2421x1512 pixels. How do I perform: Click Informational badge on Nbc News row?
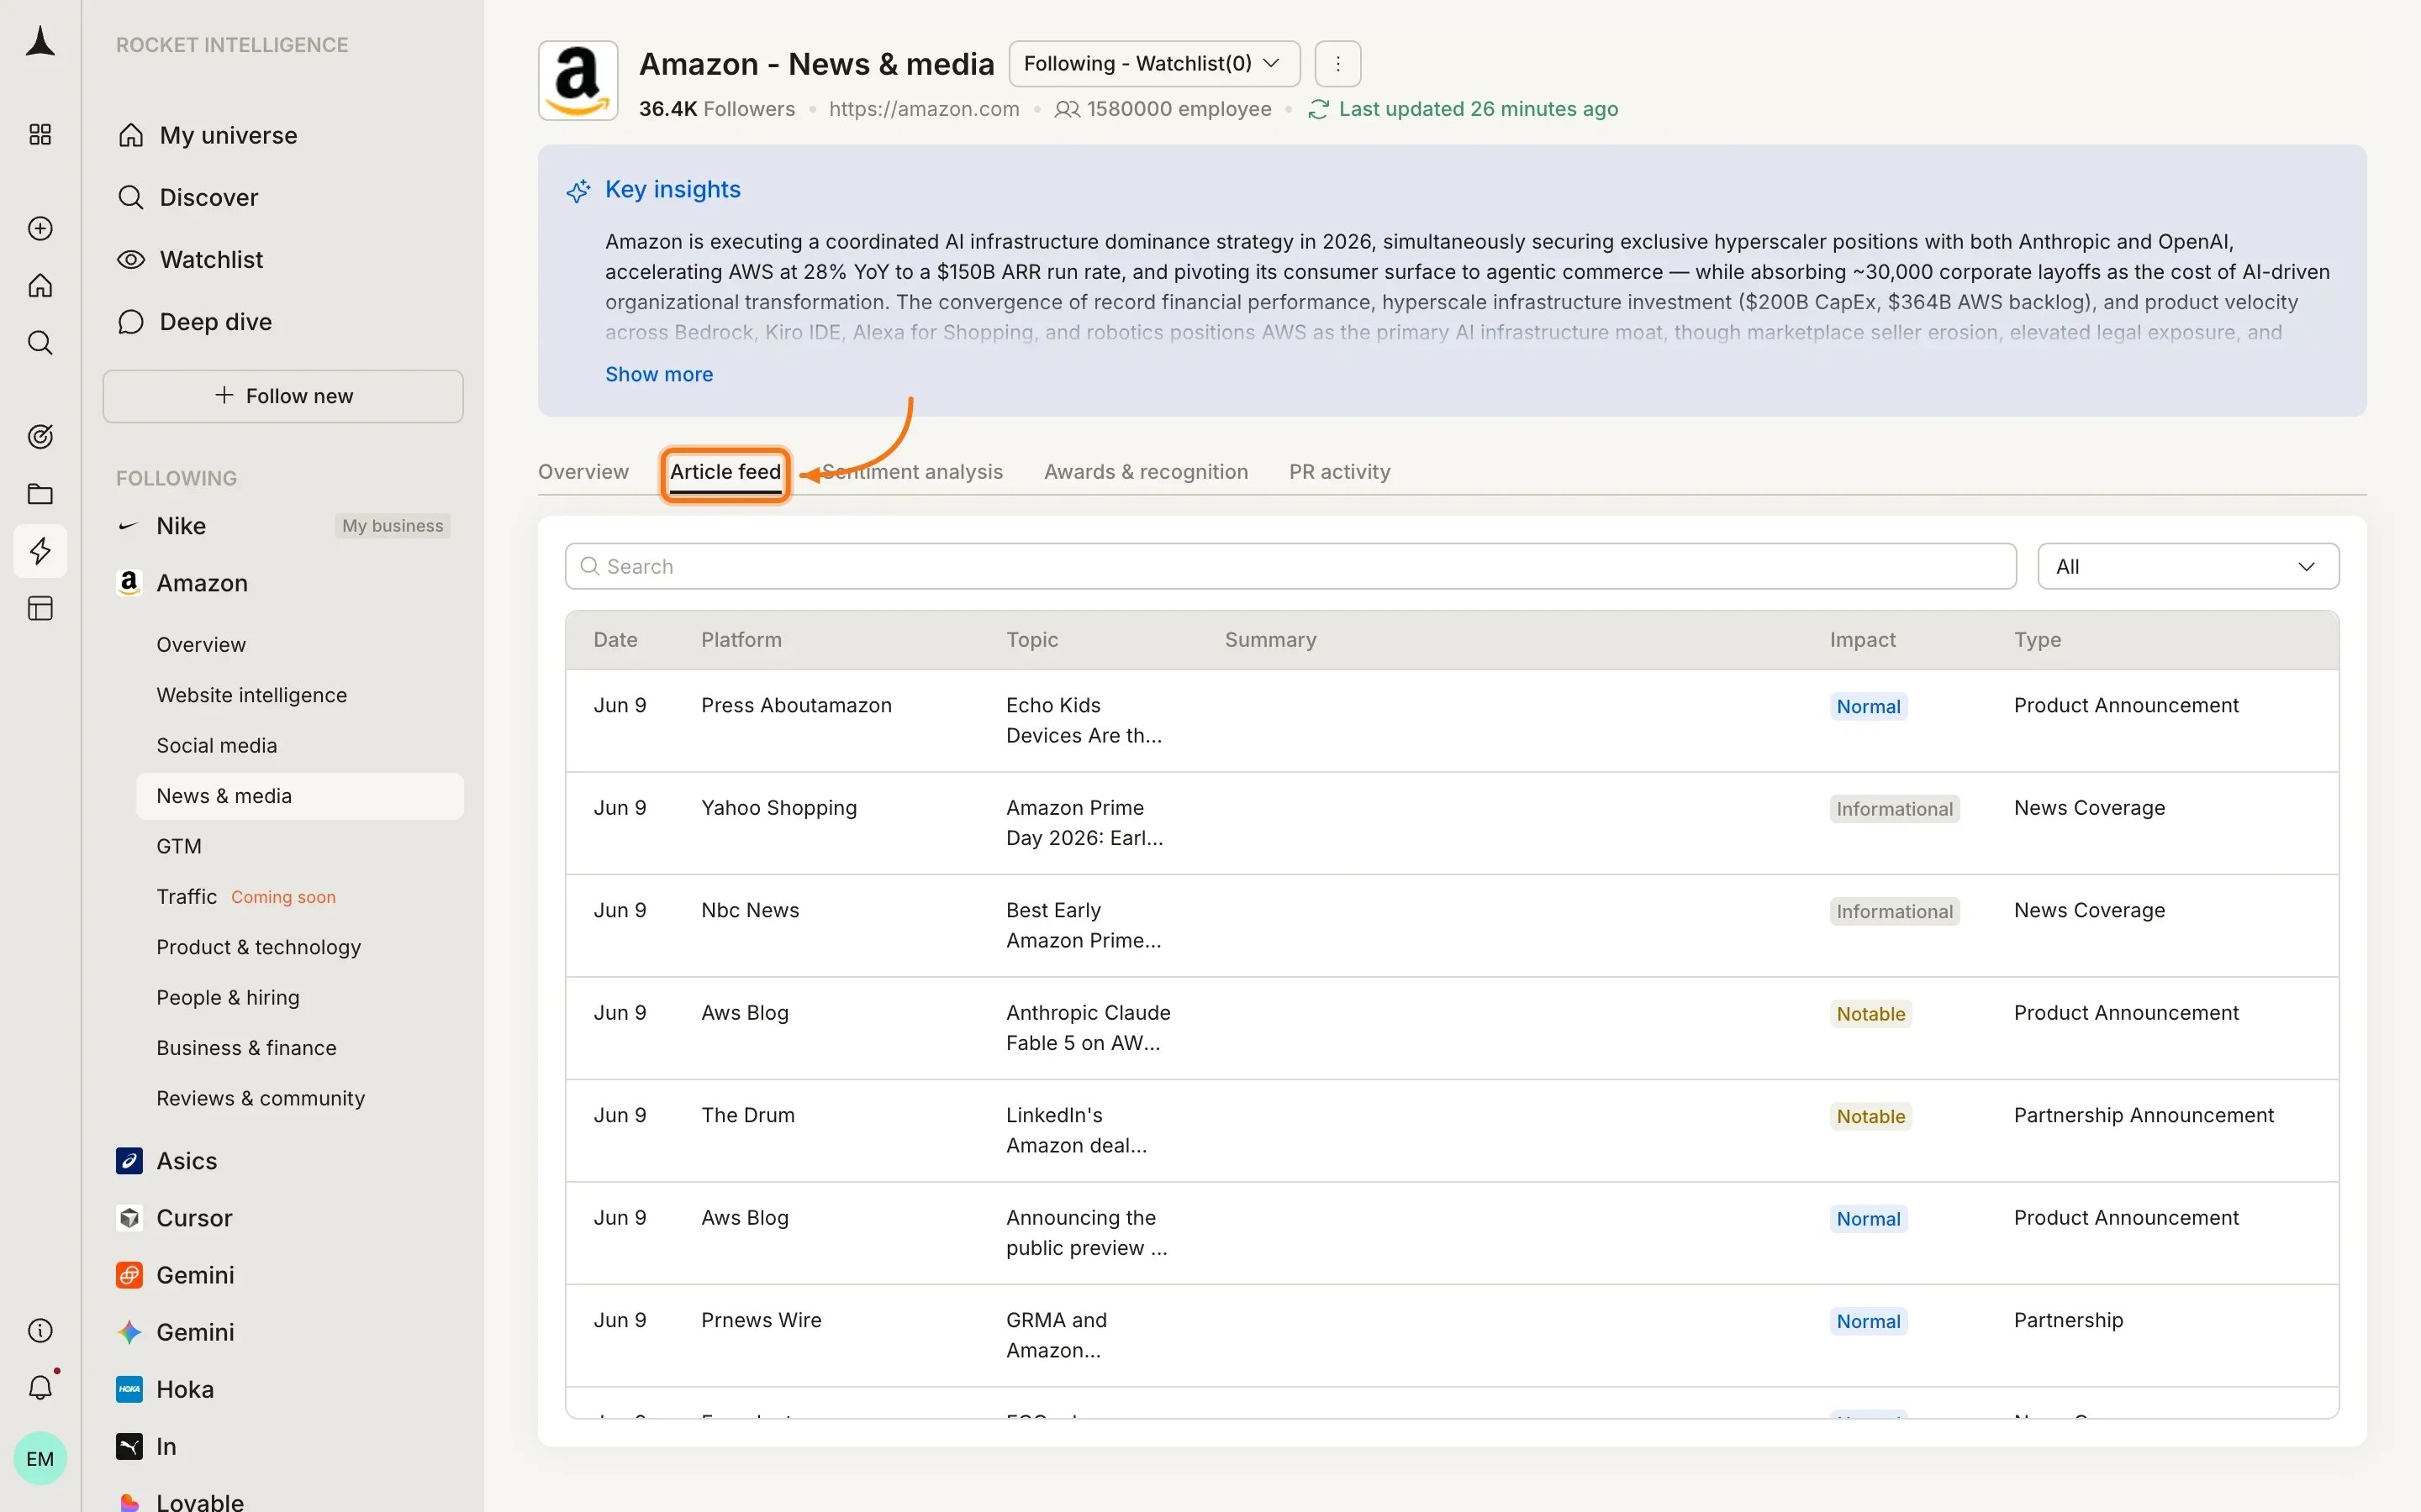1894,911
